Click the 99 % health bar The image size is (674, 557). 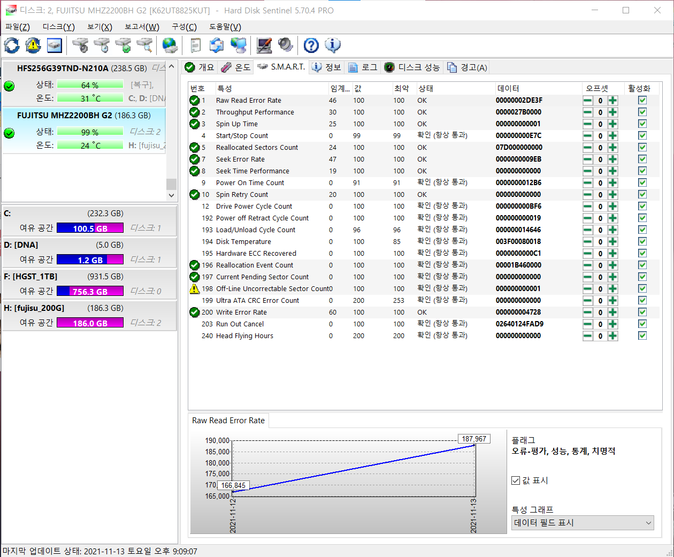click(90, 132)
